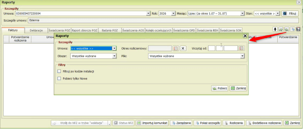Open the Miesiąc month dropdown
The width and height of the screenshot is (303, 129).
pyautogui.click(x=242, y=13)
